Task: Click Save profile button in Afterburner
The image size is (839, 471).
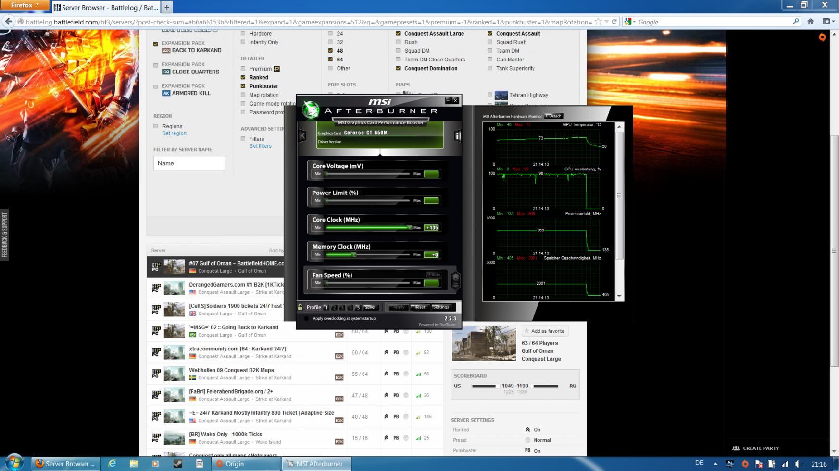Action: pos(370,307)
